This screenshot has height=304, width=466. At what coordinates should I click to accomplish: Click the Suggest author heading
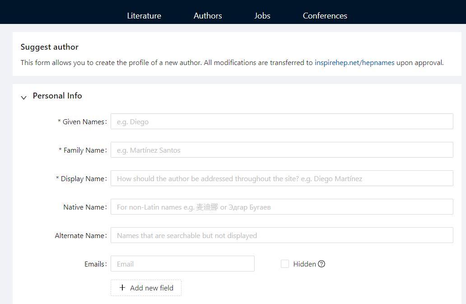coord(49,47)
